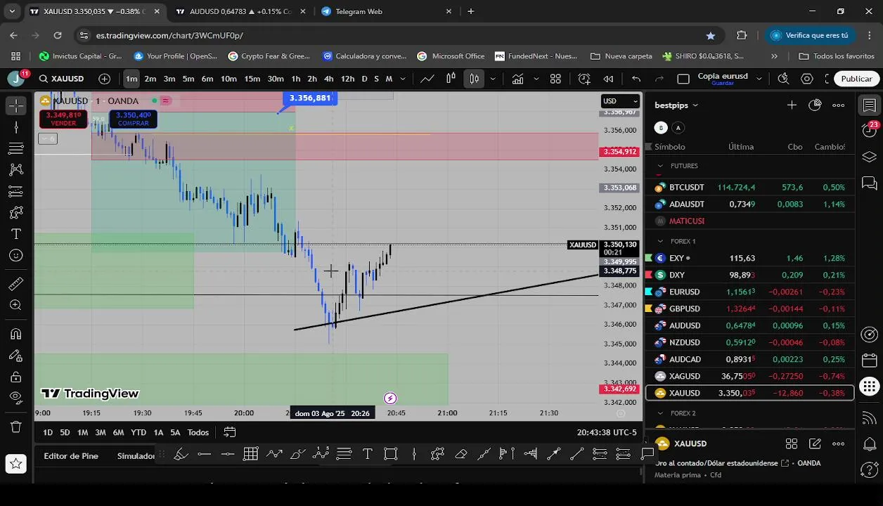
Task: Select the hollow candles chart style
Action: [475, 79]
